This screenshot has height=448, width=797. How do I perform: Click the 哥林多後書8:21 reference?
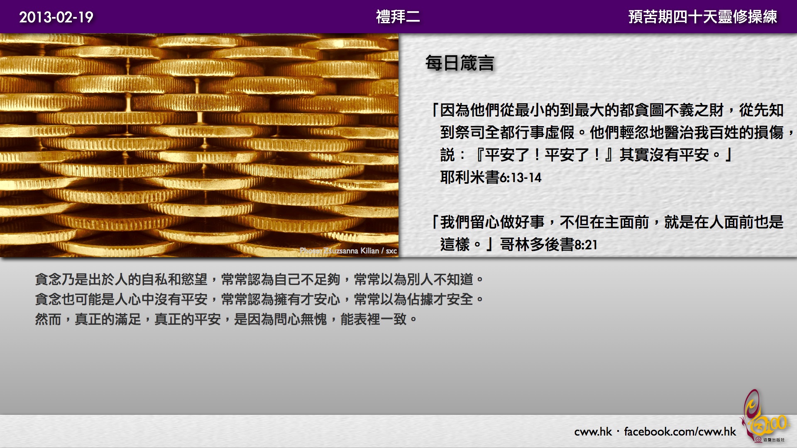[x=549, y=245]
